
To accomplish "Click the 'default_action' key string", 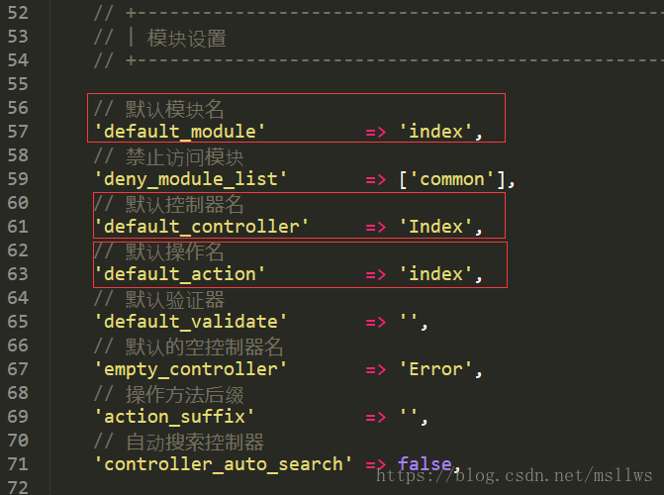I will click(180, 274).
